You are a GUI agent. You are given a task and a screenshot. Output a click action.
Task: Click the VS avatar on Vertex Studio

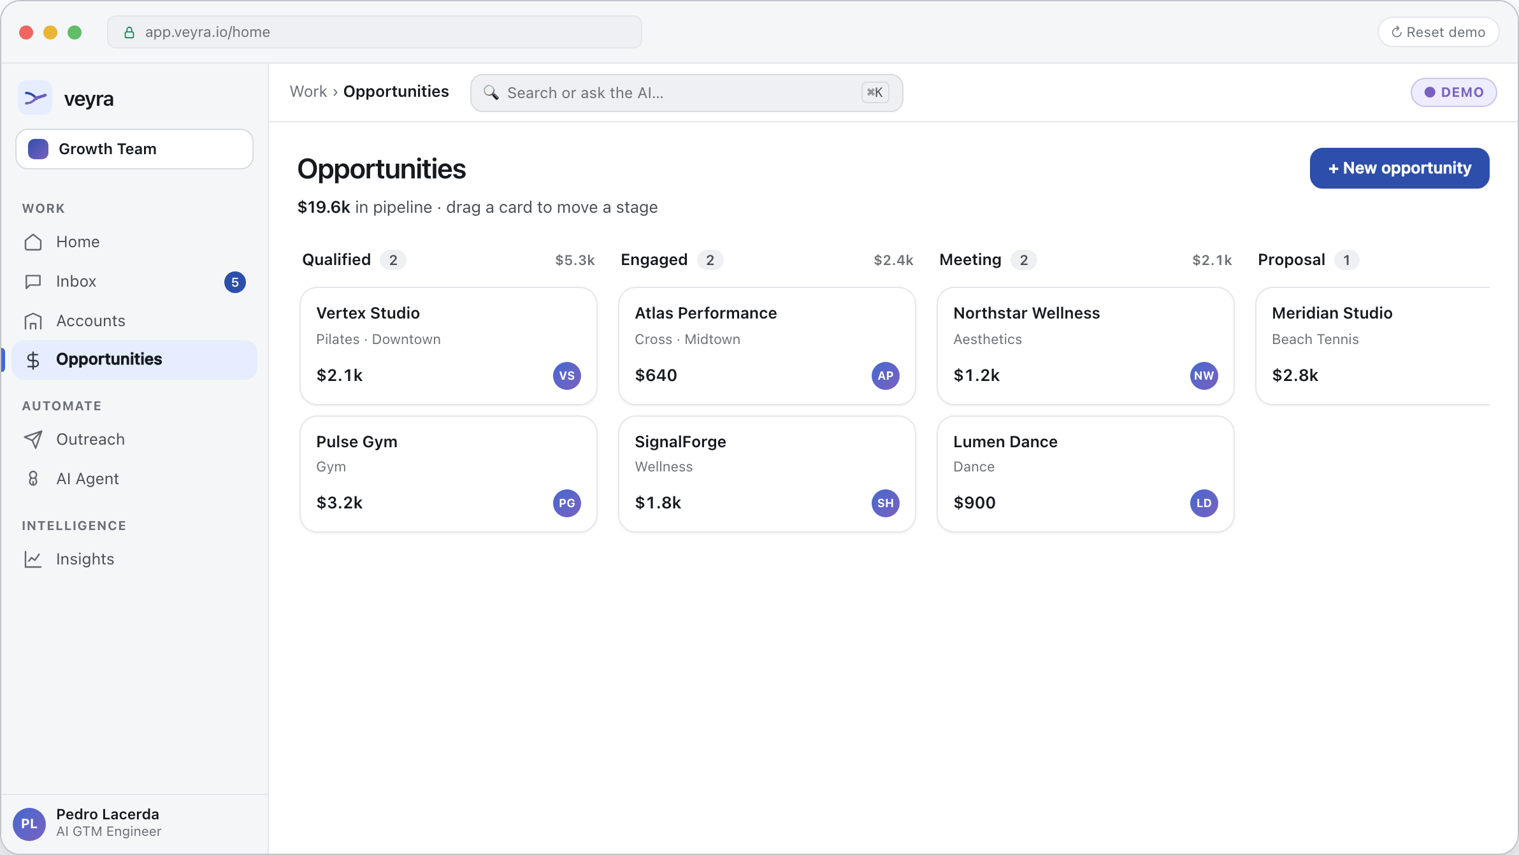coord(567,376)
